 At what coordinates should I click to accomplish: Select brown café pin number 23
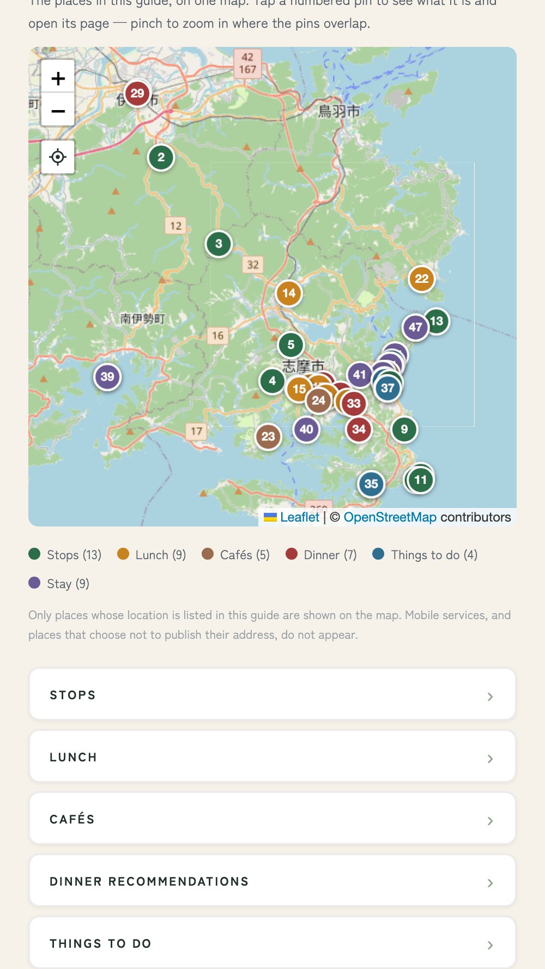[268, 437]
